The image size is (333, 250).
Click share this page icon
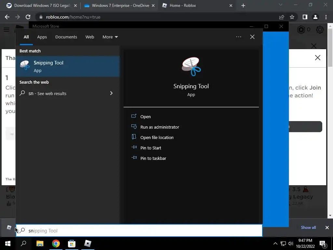tap(282, 17)
